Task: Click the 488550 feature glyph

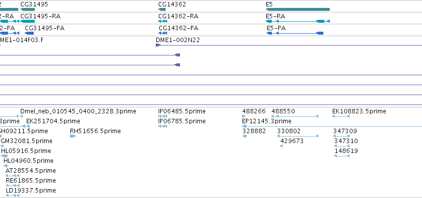Action: coord(295,116)
